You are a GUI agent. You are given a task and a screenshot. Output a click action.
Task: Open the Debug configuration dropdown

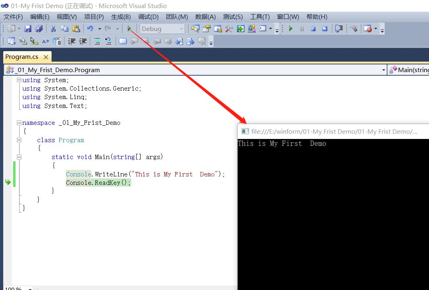181,29
